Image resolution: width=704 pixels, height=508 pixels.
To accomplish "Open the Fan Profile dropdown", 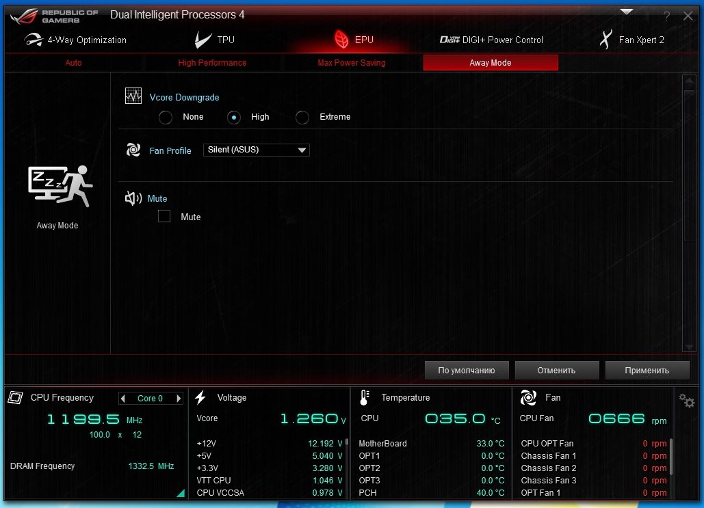I will 257,150.
